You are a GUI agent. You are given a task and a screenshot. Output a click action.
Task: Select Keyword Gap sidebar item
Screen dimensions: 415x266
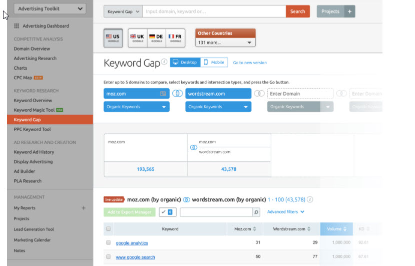pos(50,120)
